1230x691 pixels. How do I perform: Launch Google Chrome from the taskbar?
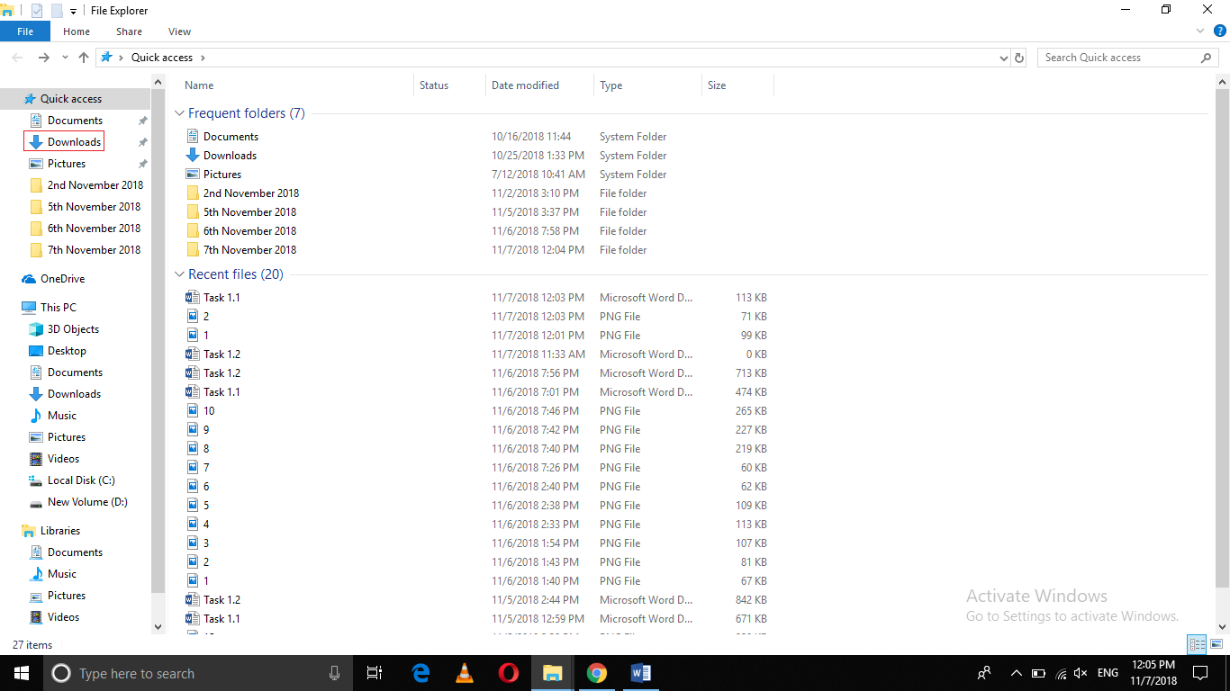tap(596, 673)
